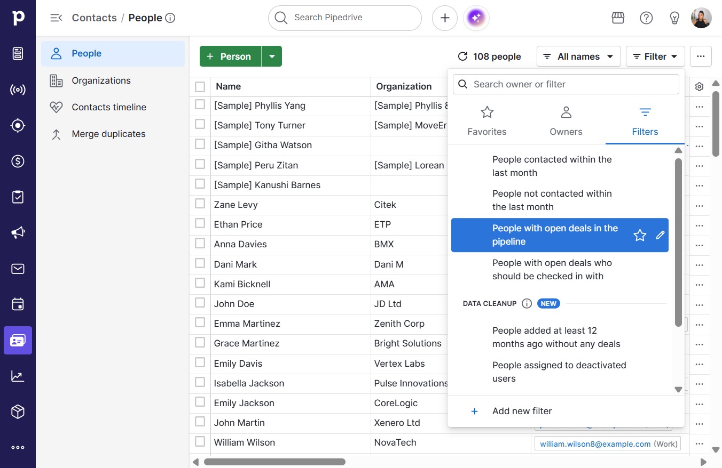This screenshot has height=468, width=722.
Task: Click the filter list scrollbar thumb
Action: point(678,242)
